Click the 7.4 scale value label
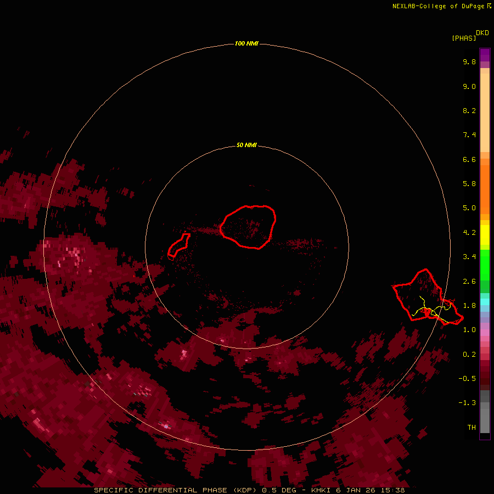The height and width of the screenshot is (494, 494). click(x=469, y=135)
